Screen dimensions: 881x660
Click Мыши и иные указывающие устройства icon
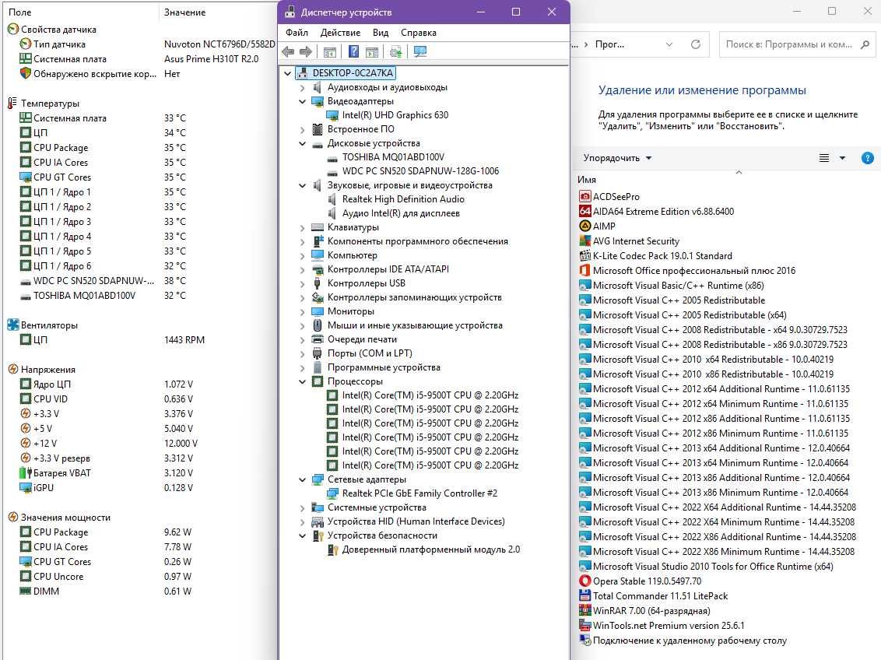click(x=318, y=325)
